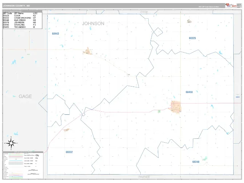Viewport: 244px width, 183px height.
Task: Click the K2 location code in the index
Action: point(34,16)
